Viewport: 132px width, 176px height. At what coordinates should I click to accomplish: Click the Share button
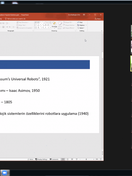click(x=98, y=19)
